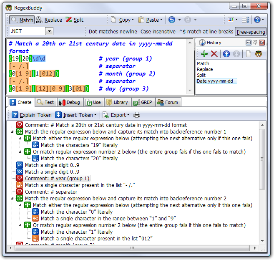Viewport: 274px width, 260px height.
Task: Switch to the Use tab
Action: point(93,102)
